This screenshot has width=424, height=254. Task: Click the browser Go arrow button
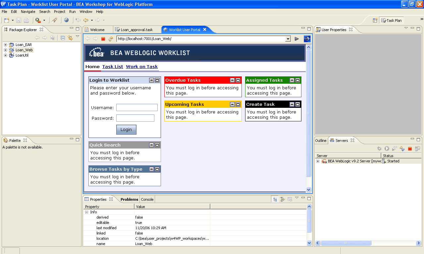[297, 39]
